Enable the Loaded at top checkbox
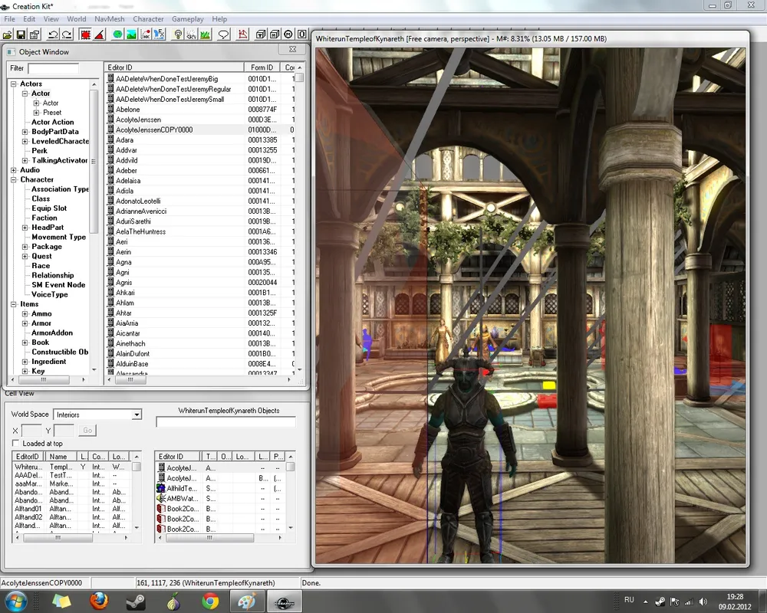767x613 pixels. [x=16, y=444]
